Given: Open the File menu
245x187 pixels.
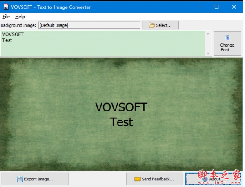Looking at the screenshot, I should (x=6, y=17).
